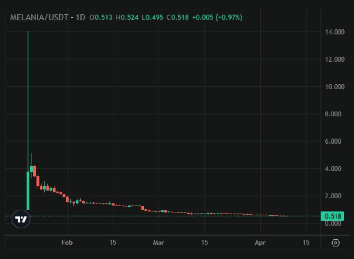Select the +0.97% change readout

[x=229, y=17]
